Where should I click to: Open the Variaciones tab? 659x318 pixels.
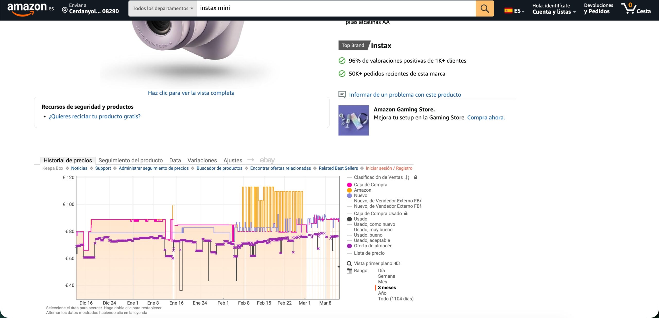click(x=202, y=160)
